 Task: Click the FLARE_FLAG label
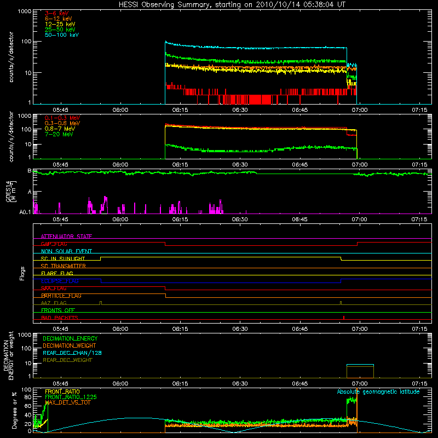(x=57, y=273)
